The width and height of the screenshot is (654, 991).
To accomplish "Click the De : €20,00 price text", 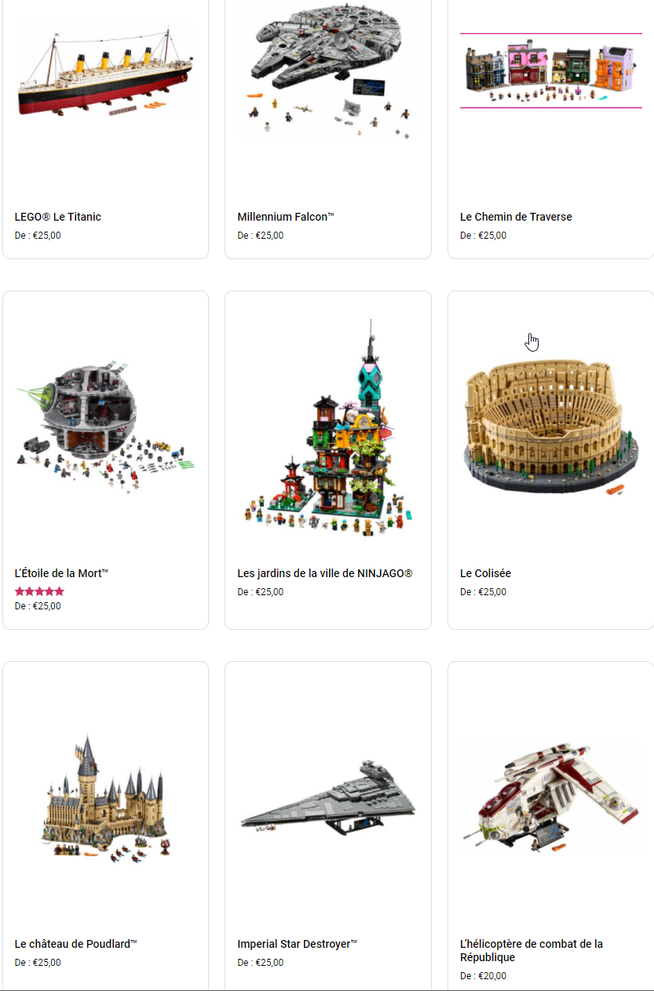I will click(483, 976).
